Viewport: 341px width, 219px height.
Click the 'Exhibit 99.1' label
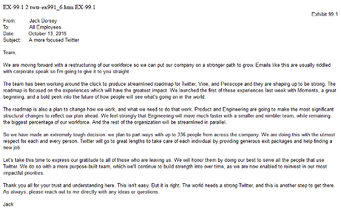[325, 15]
